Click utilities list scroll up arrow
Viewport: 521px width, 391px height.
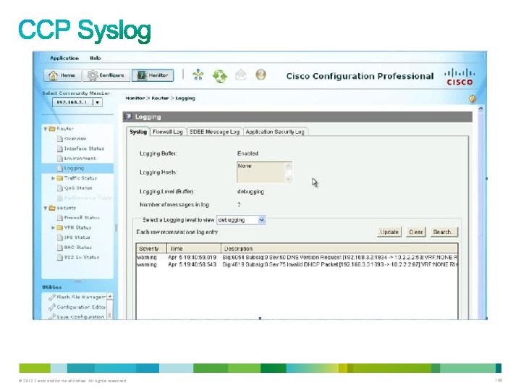click(110, 296)
